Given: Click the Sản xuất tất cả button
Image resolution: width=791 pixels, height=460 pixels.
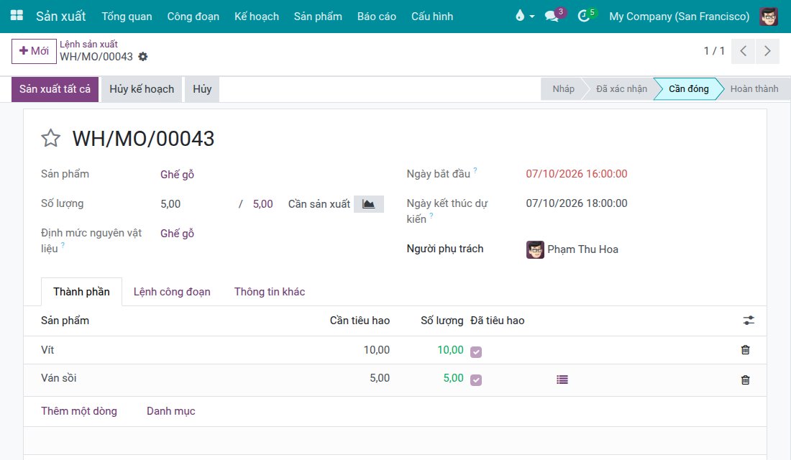Looking at the screenshot, I should 55,89.
